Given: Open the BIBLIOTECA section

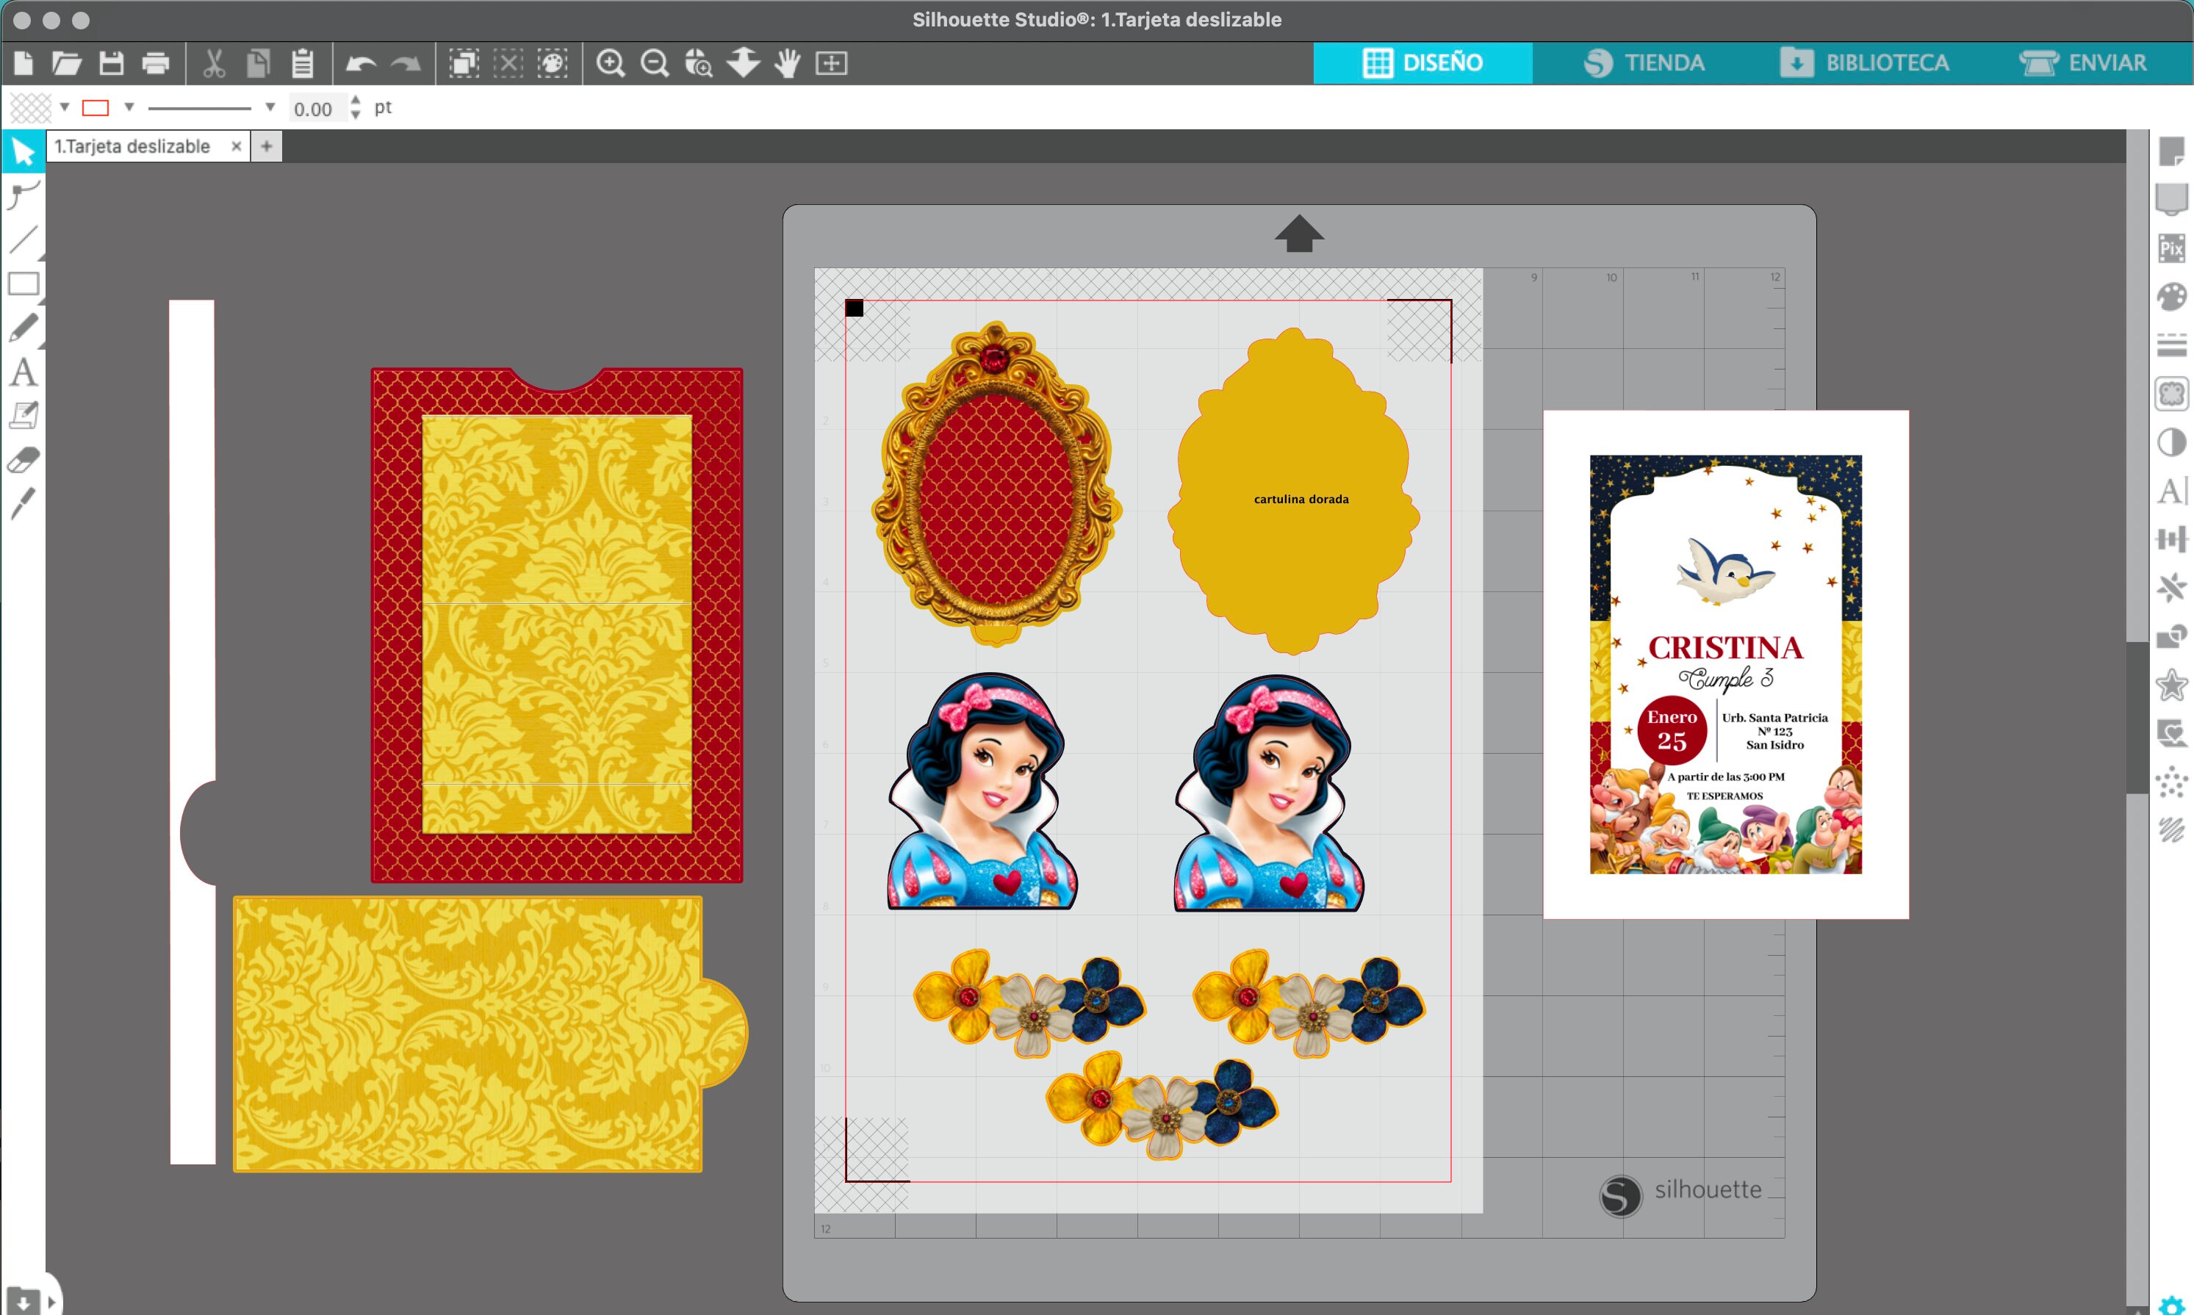Looking at the screenshot, I should point(1870,62).
